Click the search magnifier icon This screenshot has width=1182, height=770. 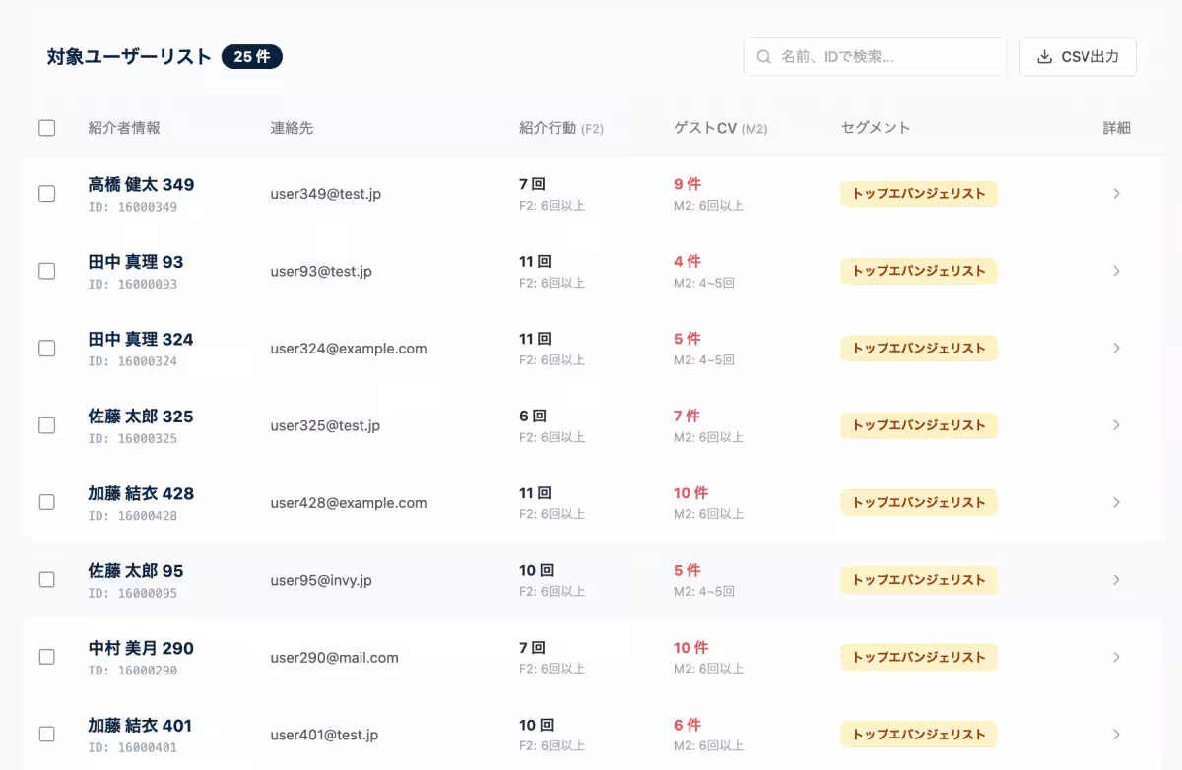click(763, 57)
